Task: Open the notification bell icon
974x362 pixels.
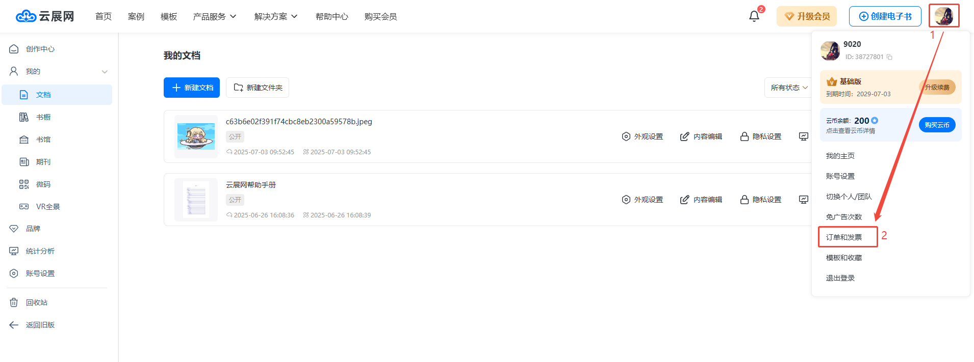Action: coord(754,16)
